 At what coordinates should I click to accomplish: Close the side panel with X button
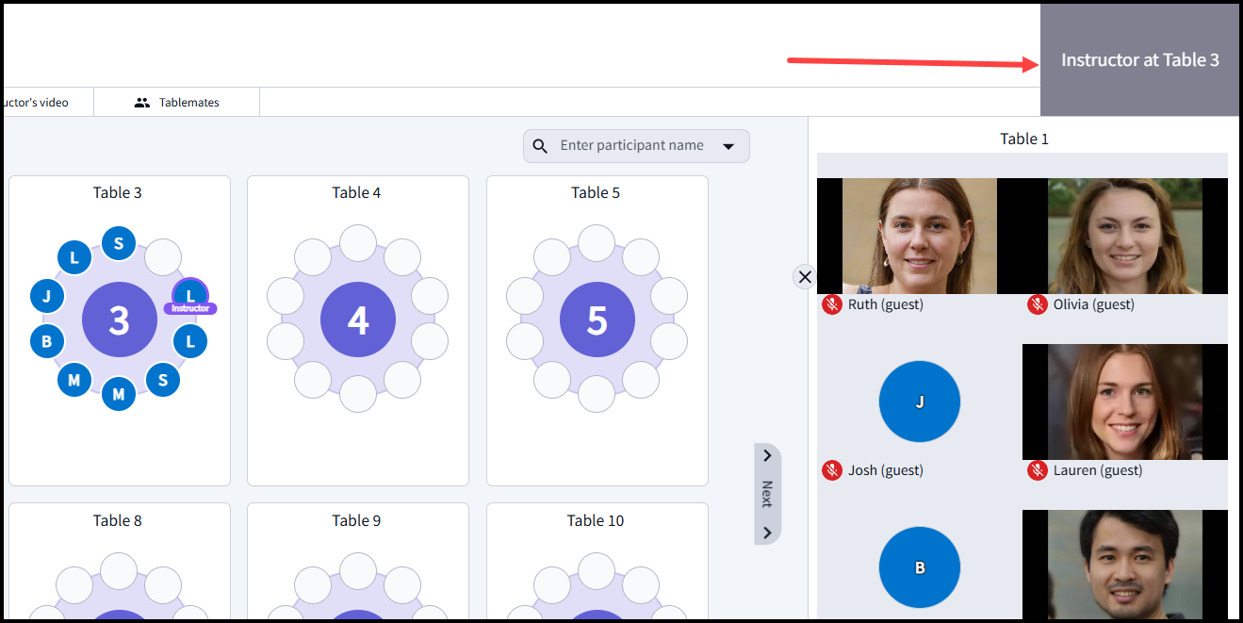click(805, 276)
